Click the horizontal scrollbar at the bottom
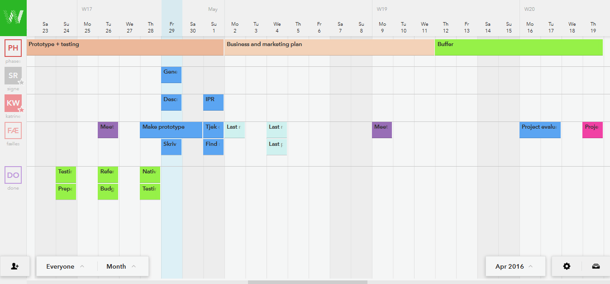 pyautogui.click(x=307, y=282)
